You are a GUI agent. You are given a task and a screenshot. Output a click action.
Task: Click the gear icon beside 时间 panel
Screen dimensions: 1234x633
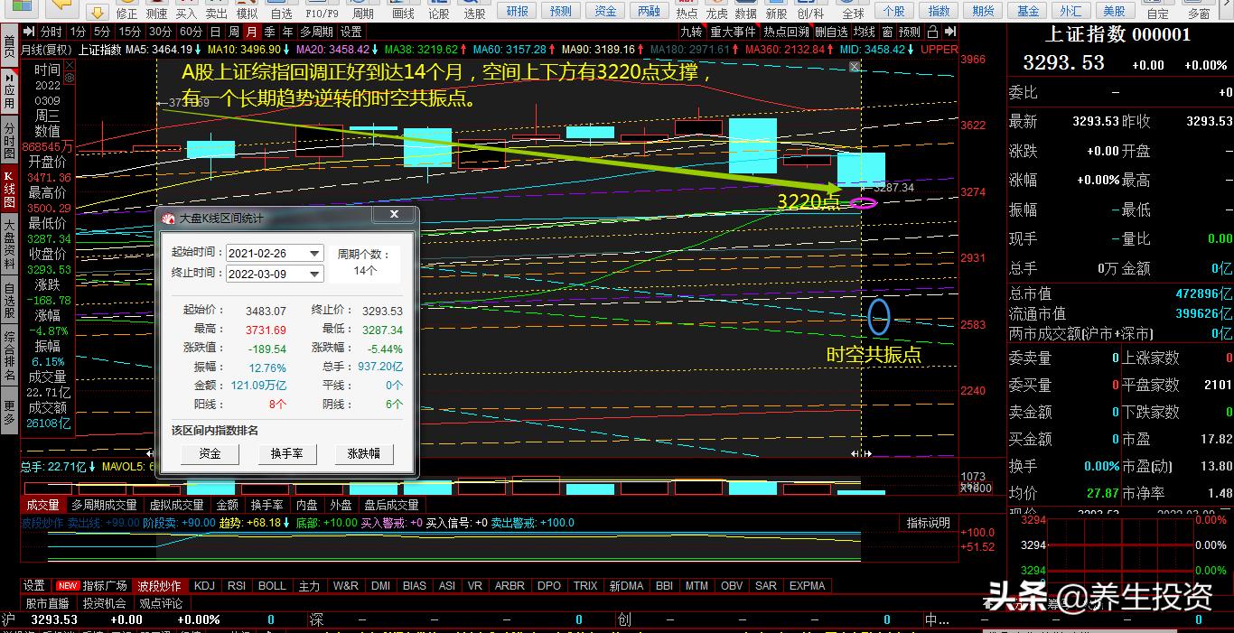[x=70, y=79]
